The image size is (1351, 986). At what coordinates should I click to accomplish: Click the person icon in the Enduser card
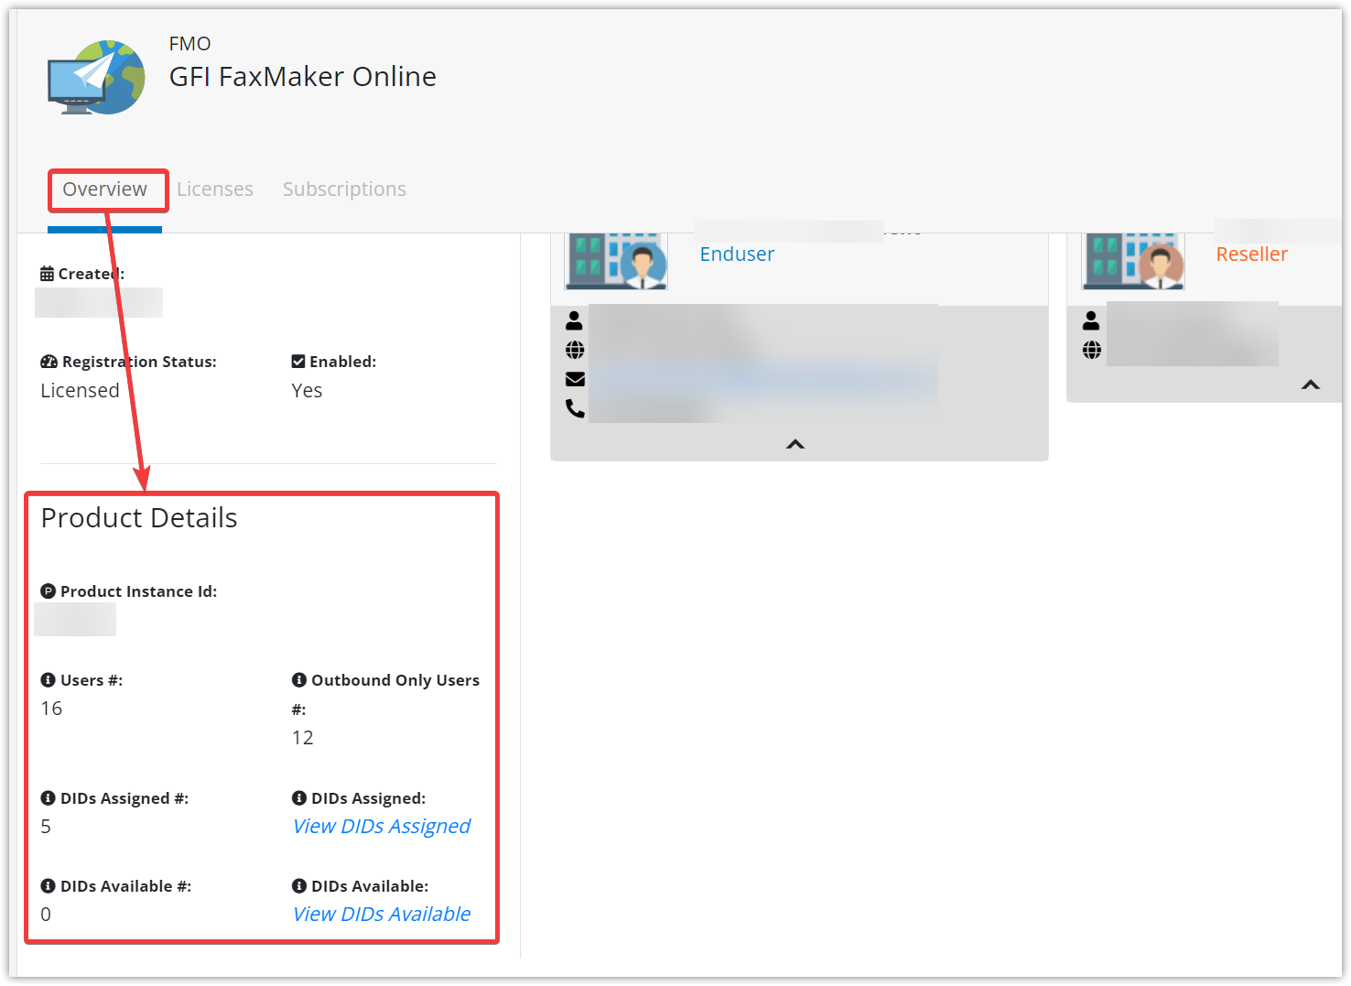click(574, 320)
